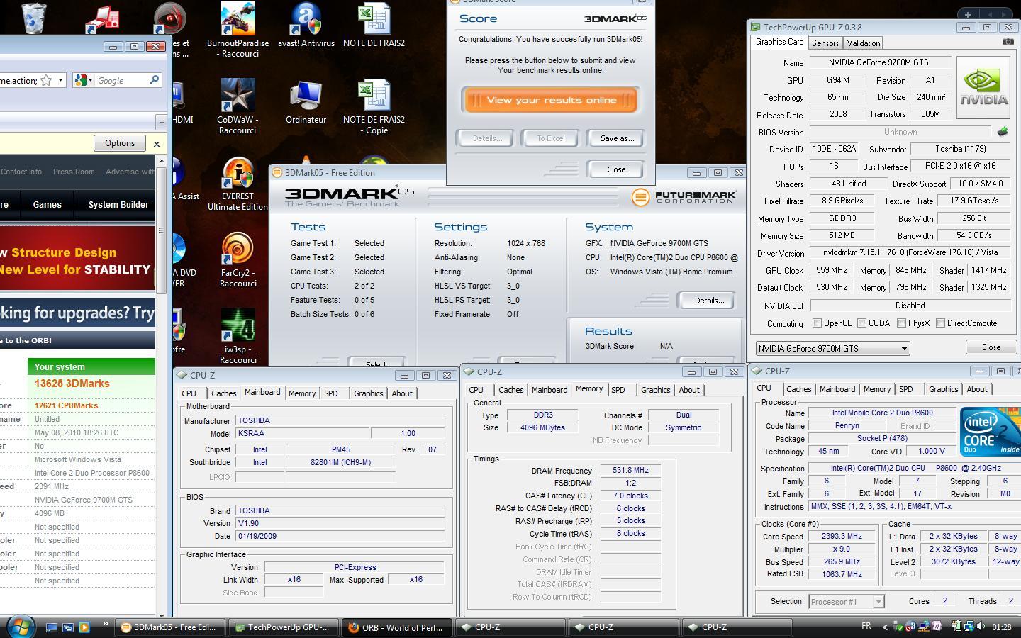Open Firefox tab list dropdown arrow
The image size is (1021, 638).
(x=161, y=122)
